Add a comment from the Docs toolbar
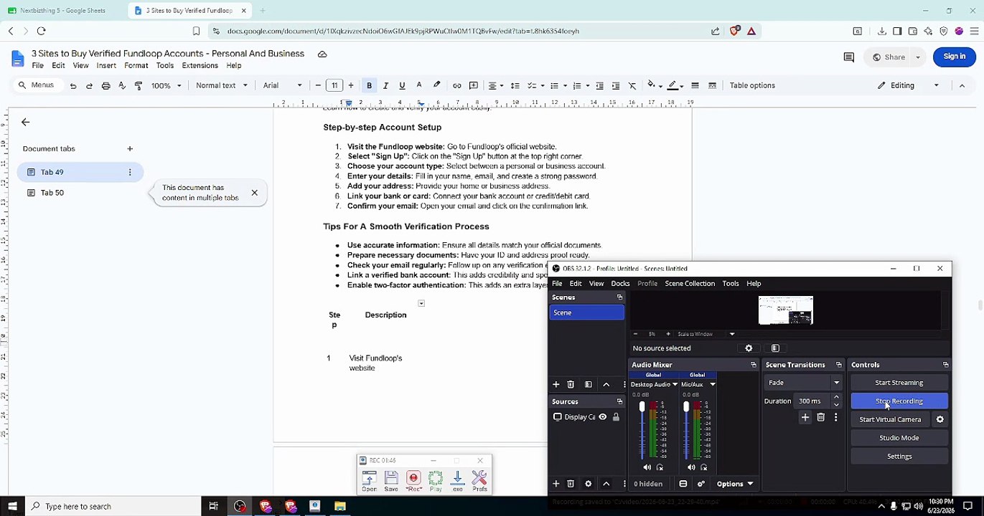 pos(473,85)
